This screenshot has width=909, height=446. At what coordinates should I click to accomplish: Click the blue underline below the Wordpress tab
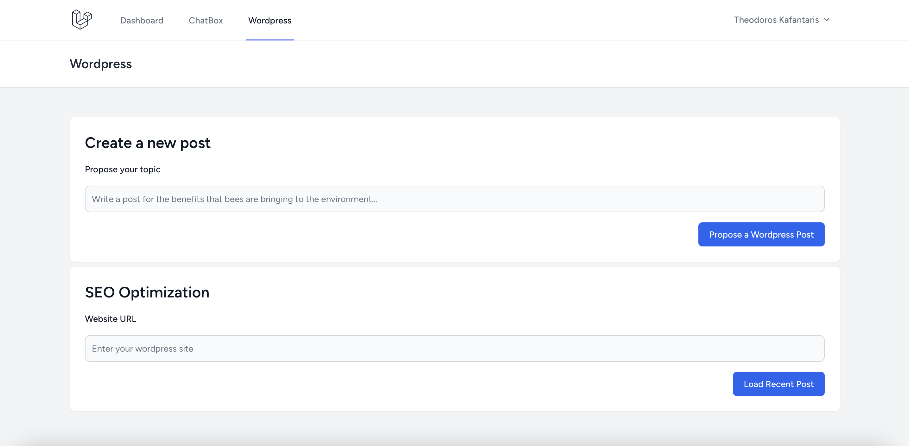click(270, 40)
